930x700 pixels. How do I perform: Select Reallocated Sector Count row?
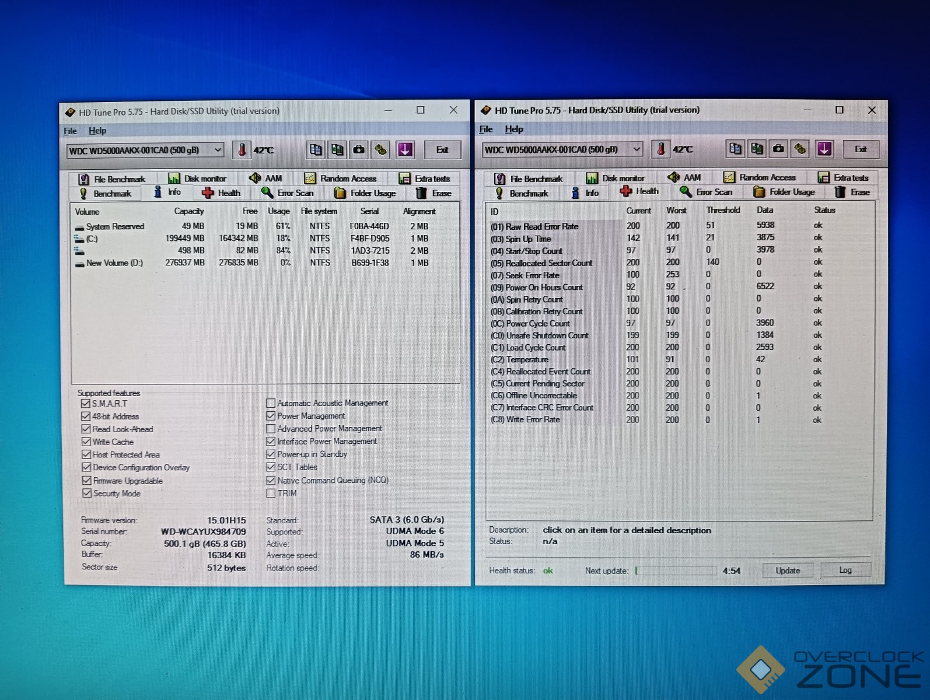click(x=679, y=262)
